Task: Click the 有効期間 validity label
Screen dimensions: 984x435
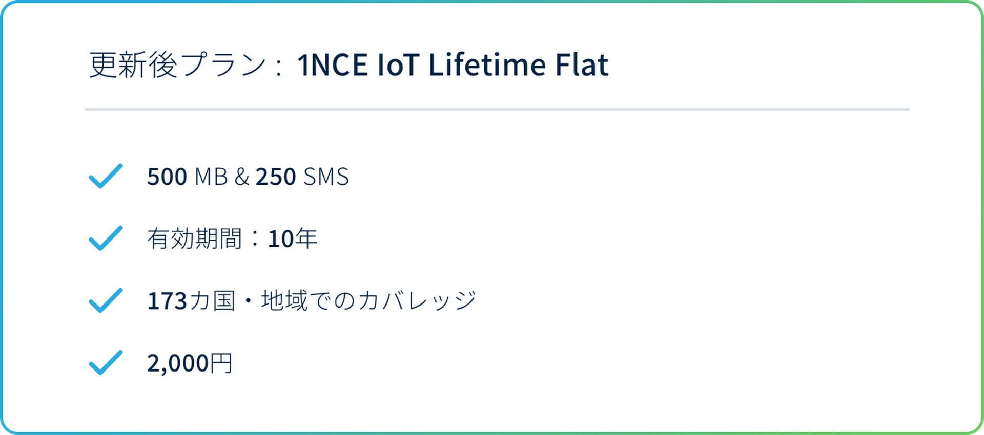Action: (194, 238)
